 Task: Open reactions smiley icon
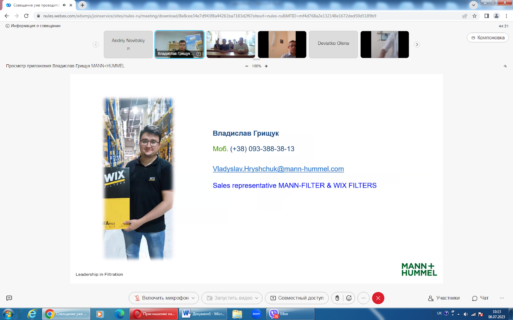coord(349,298)
